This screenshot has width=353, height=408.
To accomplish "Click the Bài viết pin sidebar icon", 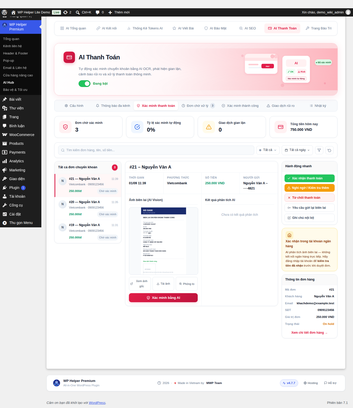I will (x=5, y=99).
